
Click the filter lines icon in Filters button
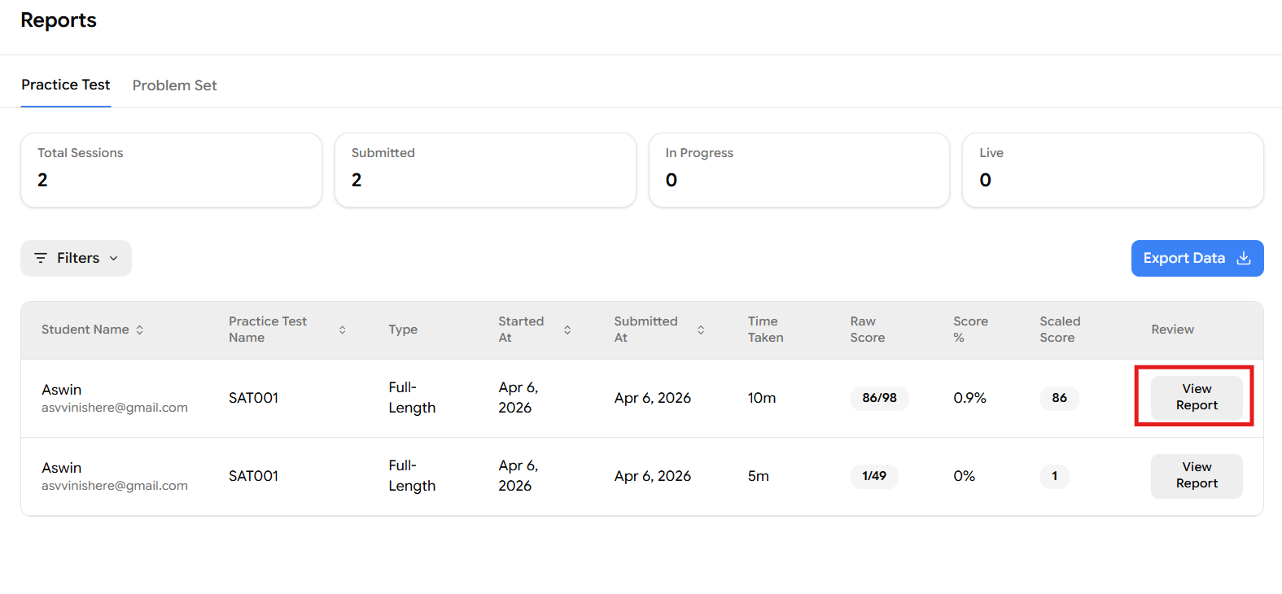click(41, 258)
